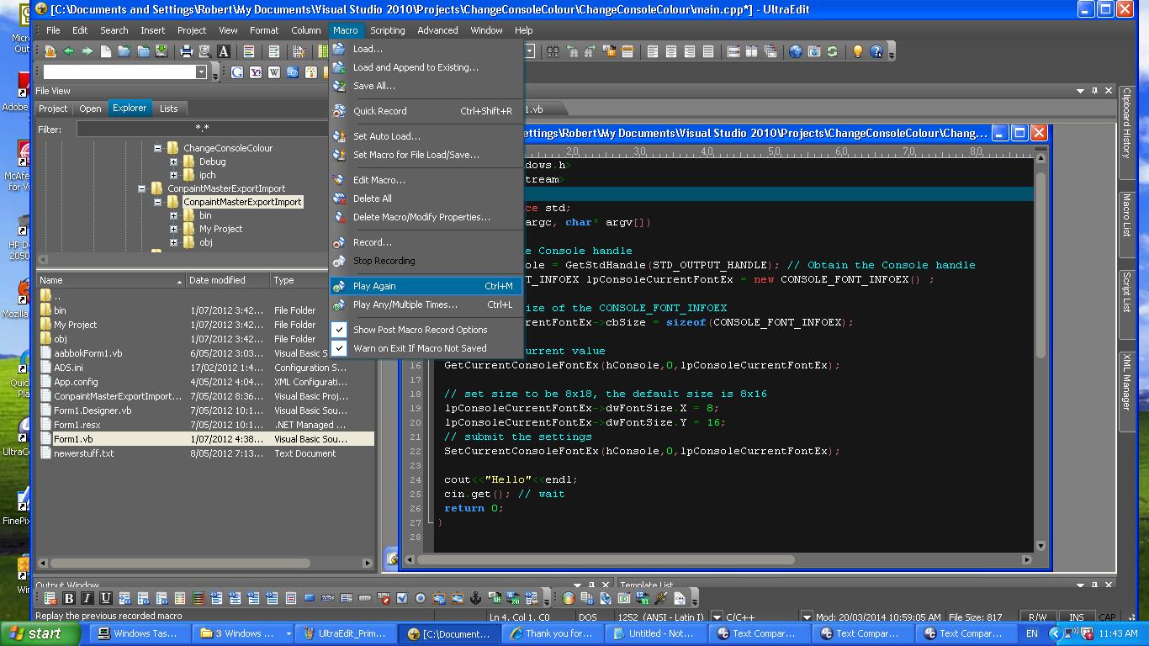The image size is (1149, 646).
Task: Choose Quick Record from Macro menu
Action: click(x=379, y=111)
